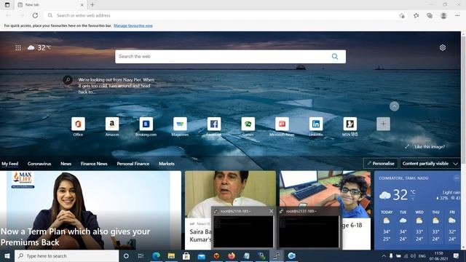
Task: Open Cortana circle icon on taskbar
Action: tap(126, 255)
